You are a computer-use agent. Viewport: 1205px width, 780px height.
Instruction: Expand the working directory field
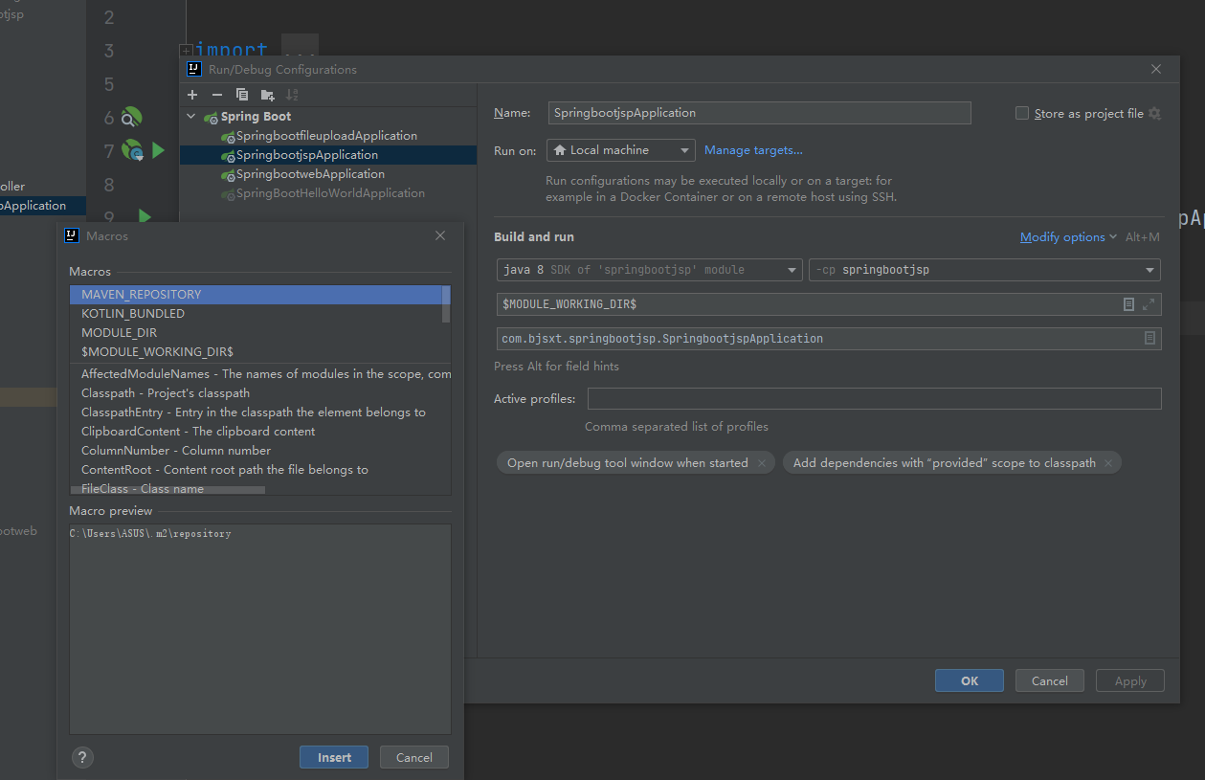pos(1149,304)
